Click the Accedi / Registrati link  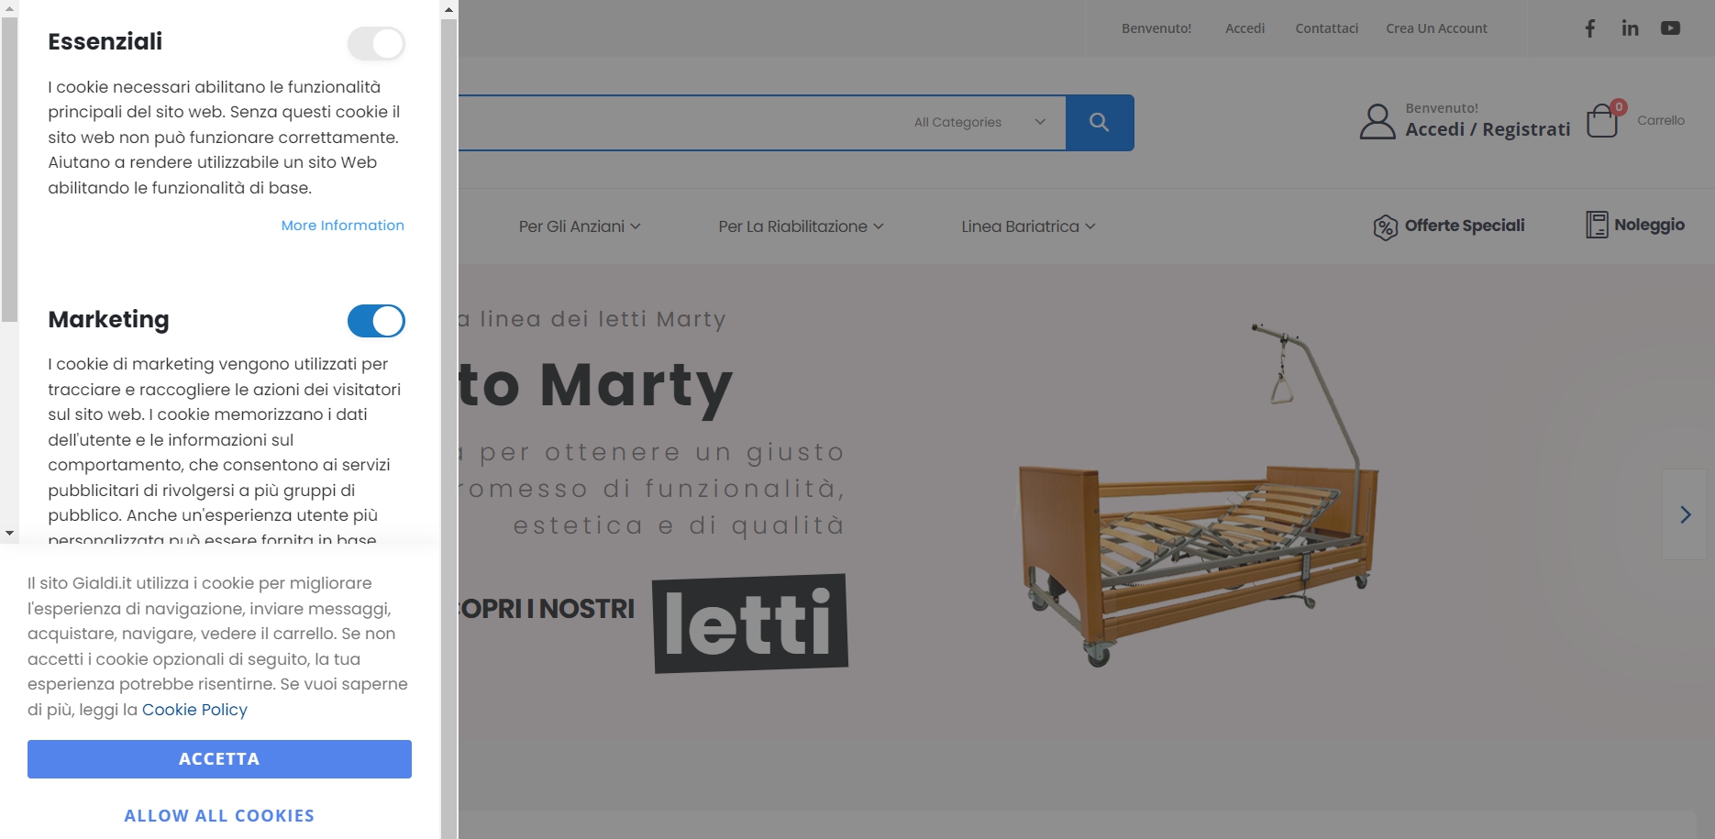[x=1488, y=129]
